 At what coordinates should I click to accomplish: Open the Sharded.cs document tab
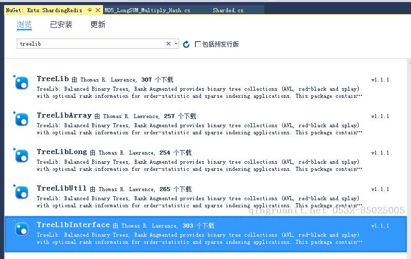[228, 10]
